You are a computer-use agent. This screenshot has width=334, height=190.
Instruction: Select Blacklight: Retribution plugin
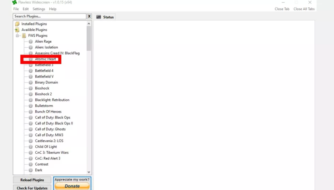click(x=52, y=100)
